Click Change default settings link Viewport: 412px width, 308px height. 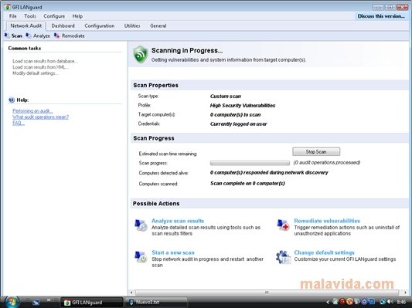324,252
